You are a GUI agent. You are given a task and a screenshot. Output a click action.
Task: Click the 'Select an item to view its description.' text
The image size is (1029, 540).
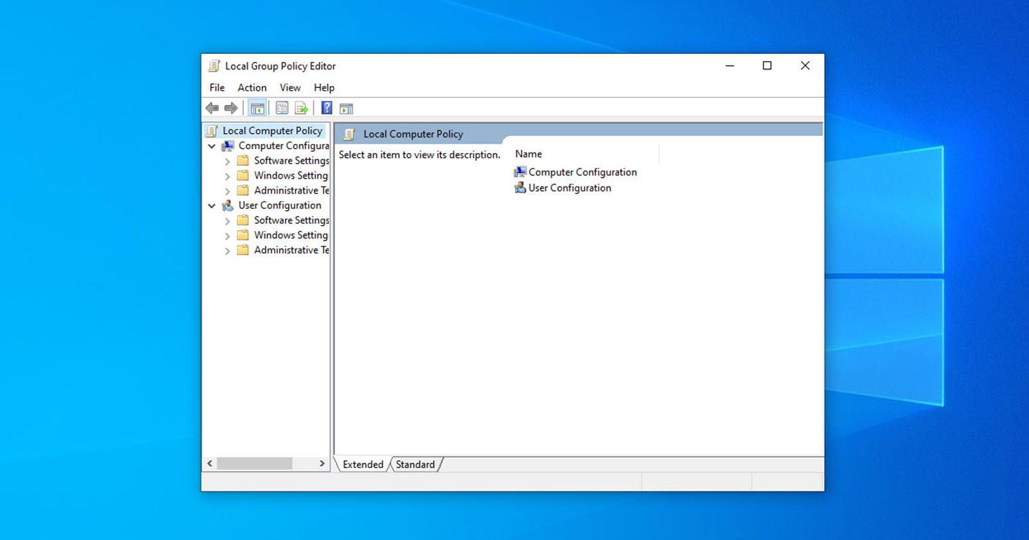tap(419, 155)
